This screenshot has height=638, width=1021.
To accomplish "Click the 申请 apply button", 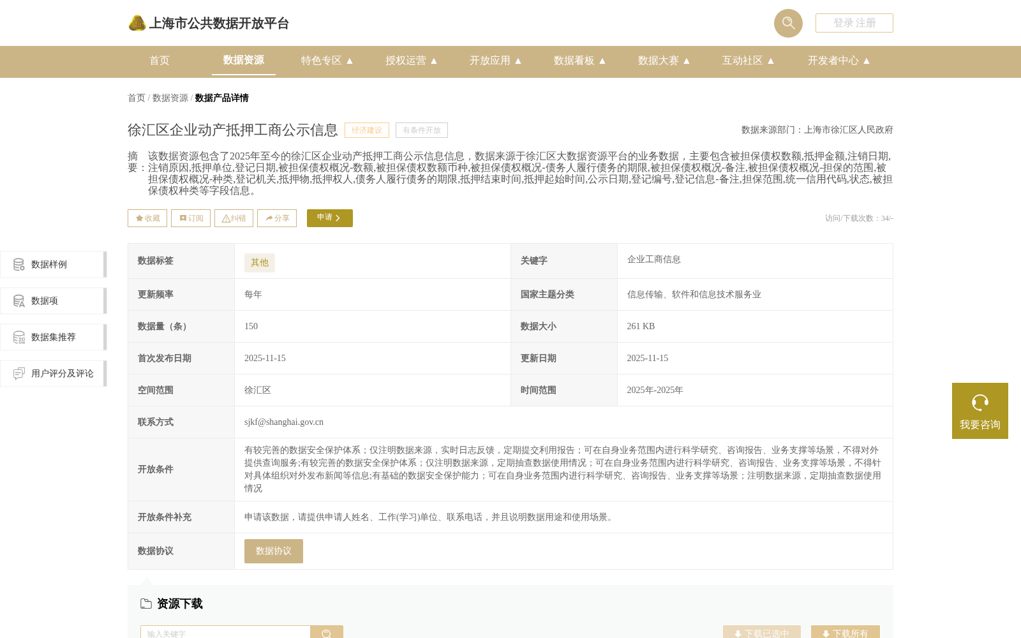I will tap(330, 218).
